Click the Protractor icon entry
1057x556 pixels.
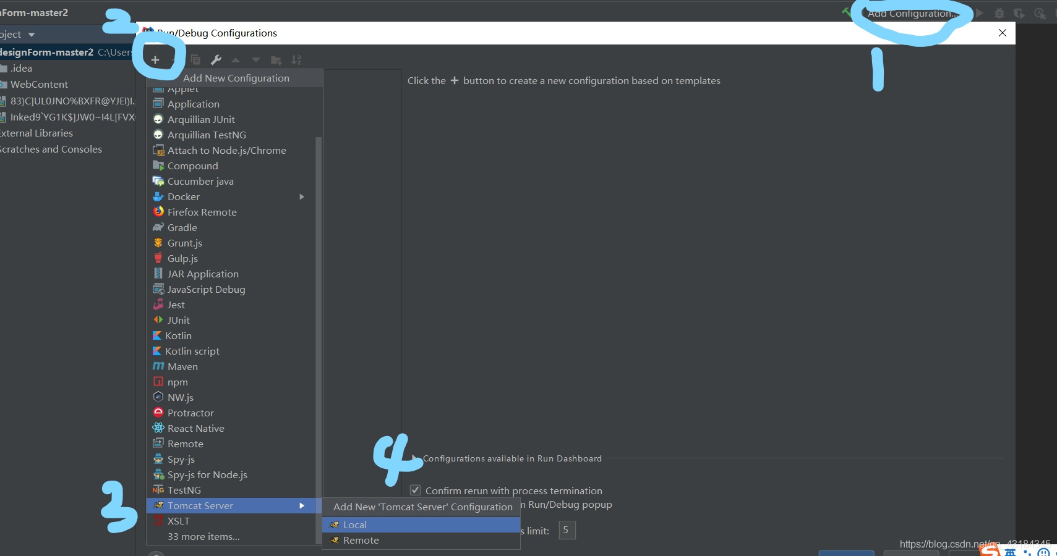158,413
